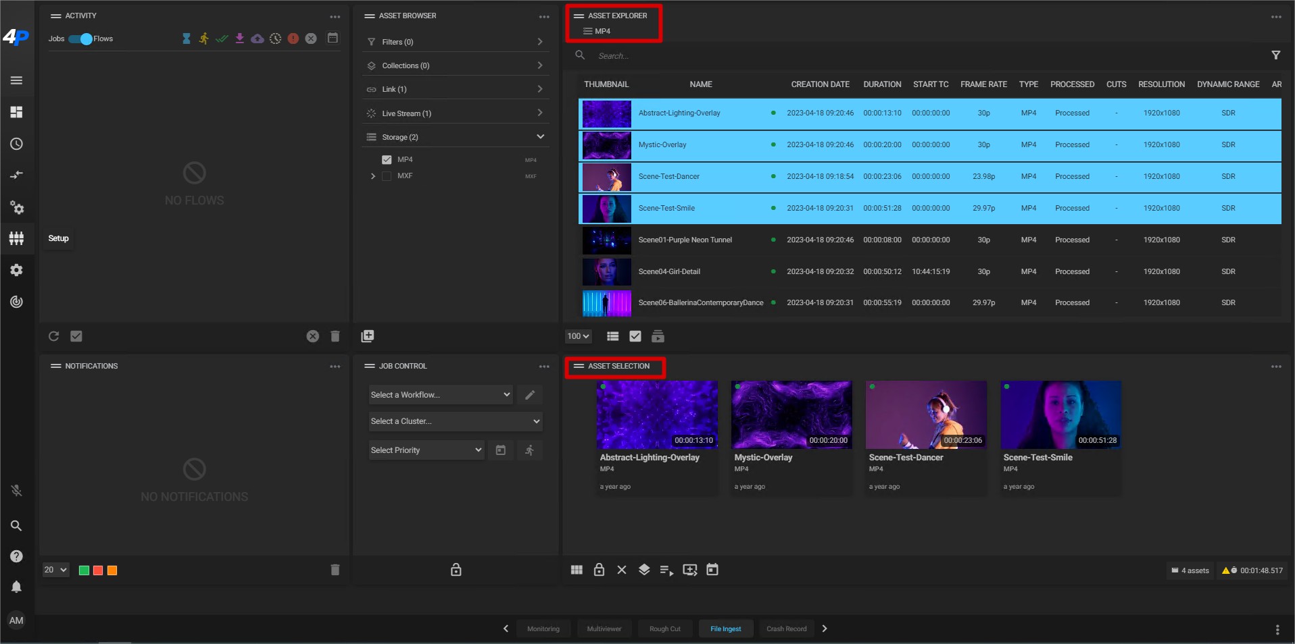The height and width of the screenshot is (644, 1295).
Task: Select the File Ingest tab
Action: [x=726, y=628]
